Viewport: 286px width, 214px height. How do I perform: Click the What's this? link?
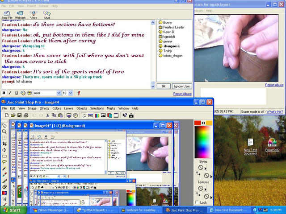275,111
